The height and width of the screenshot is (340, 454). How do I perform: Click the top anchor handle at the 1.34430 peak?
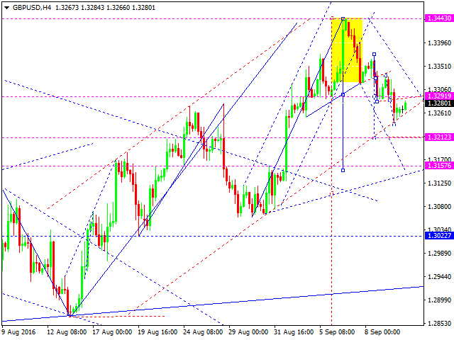pos(343,19)
